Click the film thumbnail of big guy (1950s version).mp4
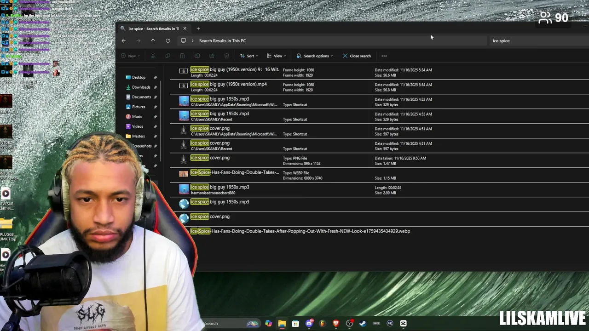 (x=184, y=86)
